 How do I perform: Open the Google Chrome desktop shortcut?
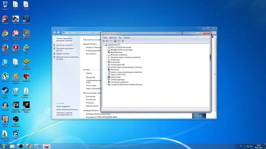click(x=5, y=35)
